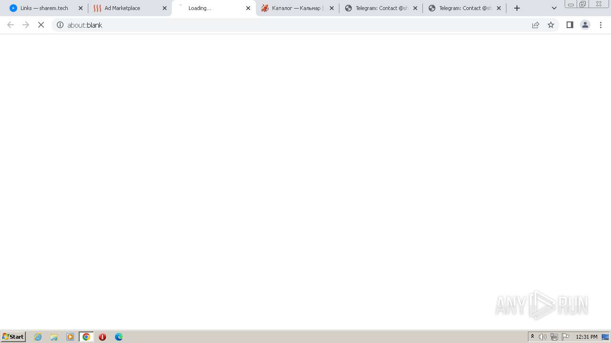
Task: Bookmark this tab with the star
Action: point(551,25)
